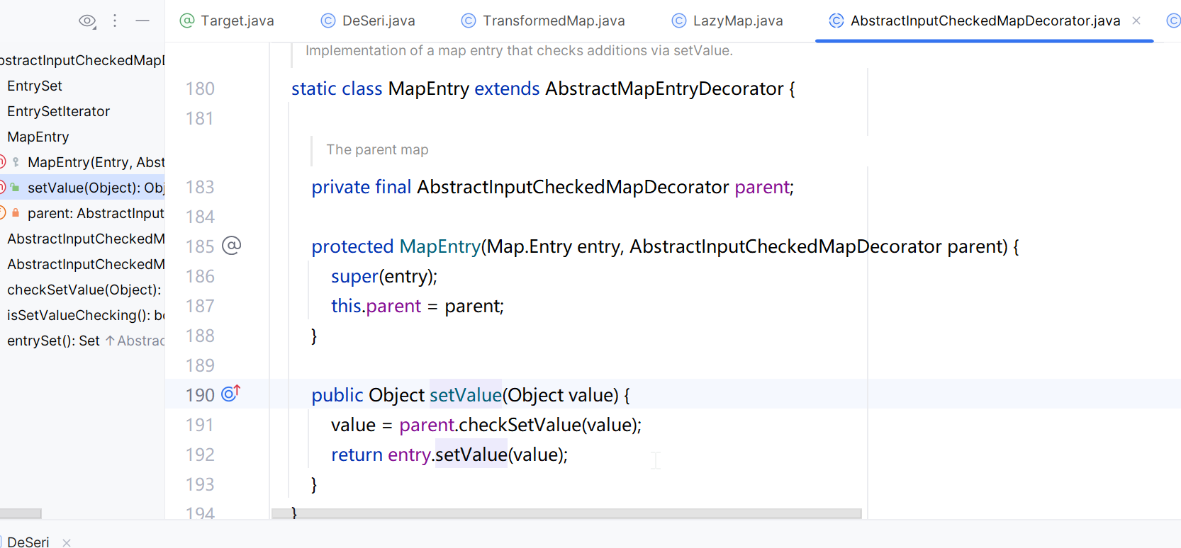This screenshot has height=548, width=1181.
Task: Click the editor horizontal scrollbar
Action: [566, 513]
